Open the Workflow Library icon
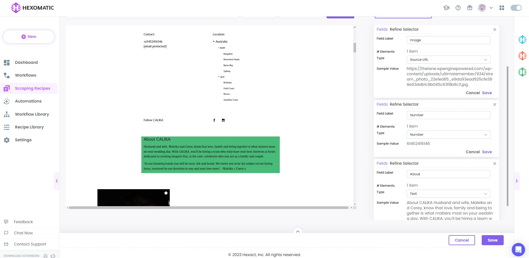The height and width of the screenshot is (258, 529). [7, 114]
